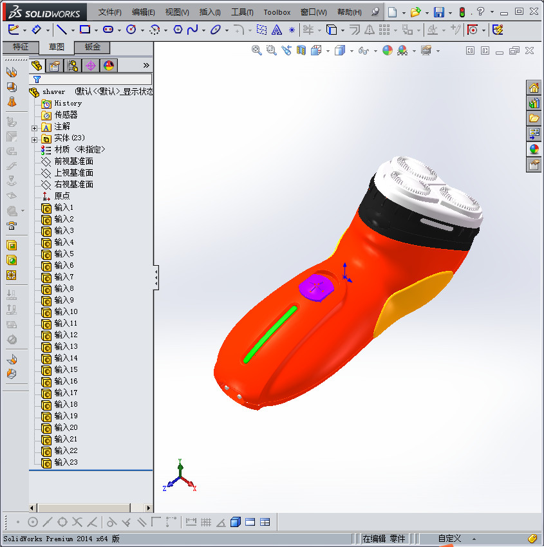Open the ConfigurationManager tab icon
Screen dimensions: 544x547
[x=73, y=66]
